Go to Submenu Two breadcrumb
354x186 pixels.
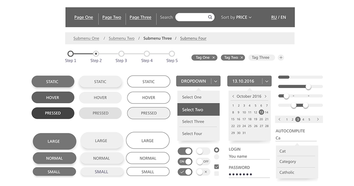121,38
